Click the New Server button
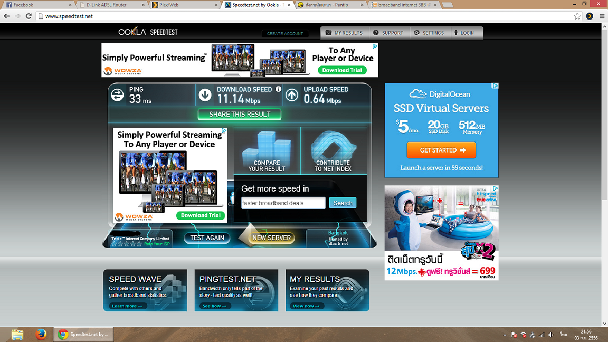Screen dimensions: 608x342 click(271, 237)
